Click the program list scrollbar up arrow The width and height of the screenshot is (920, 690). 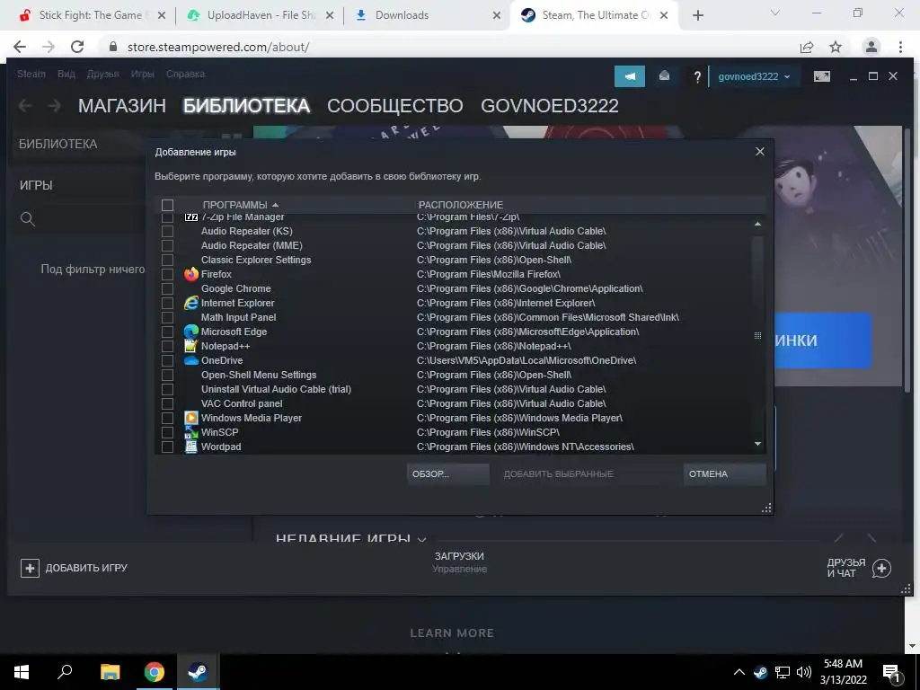click(x=757, y=224)
